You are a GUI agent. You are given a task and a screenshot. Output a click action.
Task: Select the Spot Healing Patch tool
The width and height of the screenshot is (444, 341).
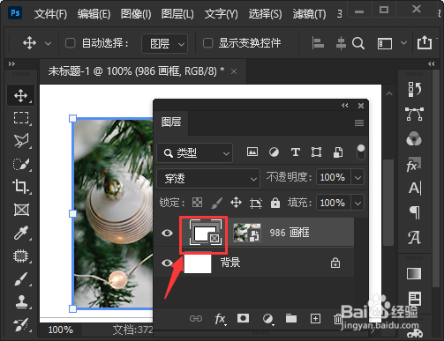(21, 256)
